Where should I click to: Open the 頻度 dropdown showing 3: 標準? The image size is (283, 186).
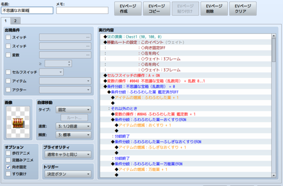(x=74, y=135)
